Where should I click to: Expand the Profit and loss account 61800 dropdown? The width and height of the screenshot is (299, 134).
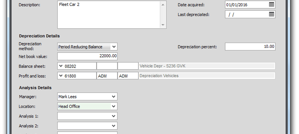(61, 76)
